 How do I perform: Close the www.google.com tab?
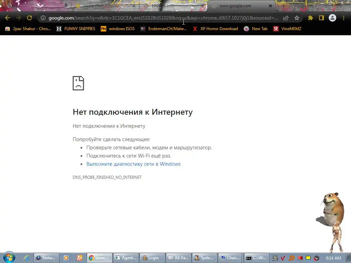tap(270, 6)
